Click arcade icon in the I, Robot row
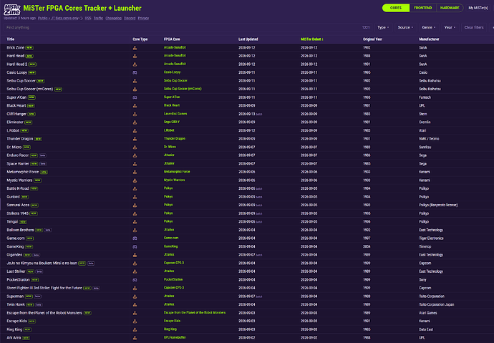This screenshot has width=494, height=343. [x=135, y=131]
